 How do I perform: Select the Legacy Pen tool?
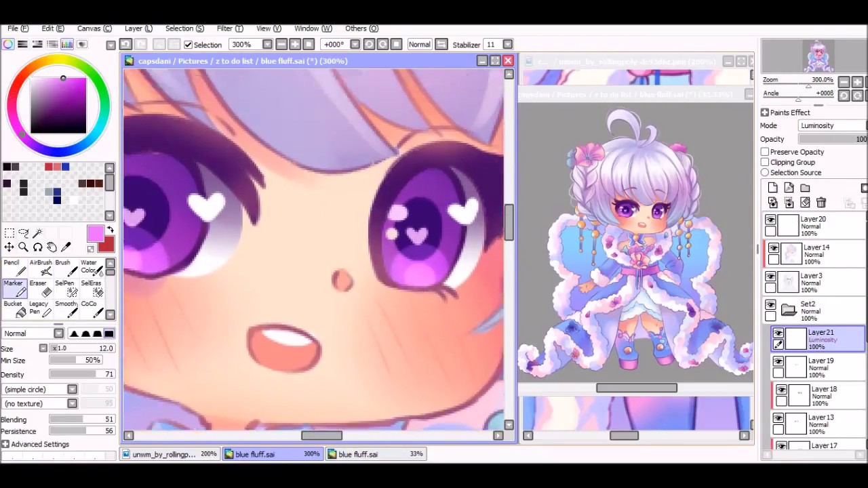pos(40,309)
